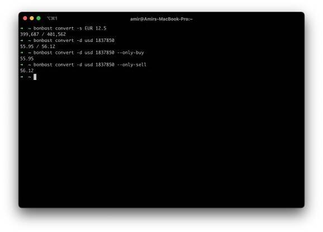Click the ⌥⌘1 window shortcut indicator
Viewport: 323px width, 232px height.
pos(52,18)
